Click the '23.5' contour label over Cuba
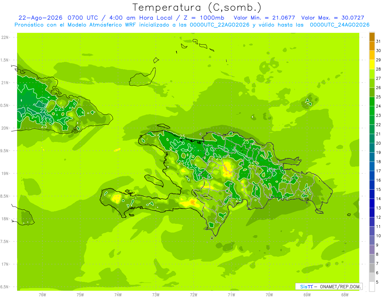 pos(46,121)
